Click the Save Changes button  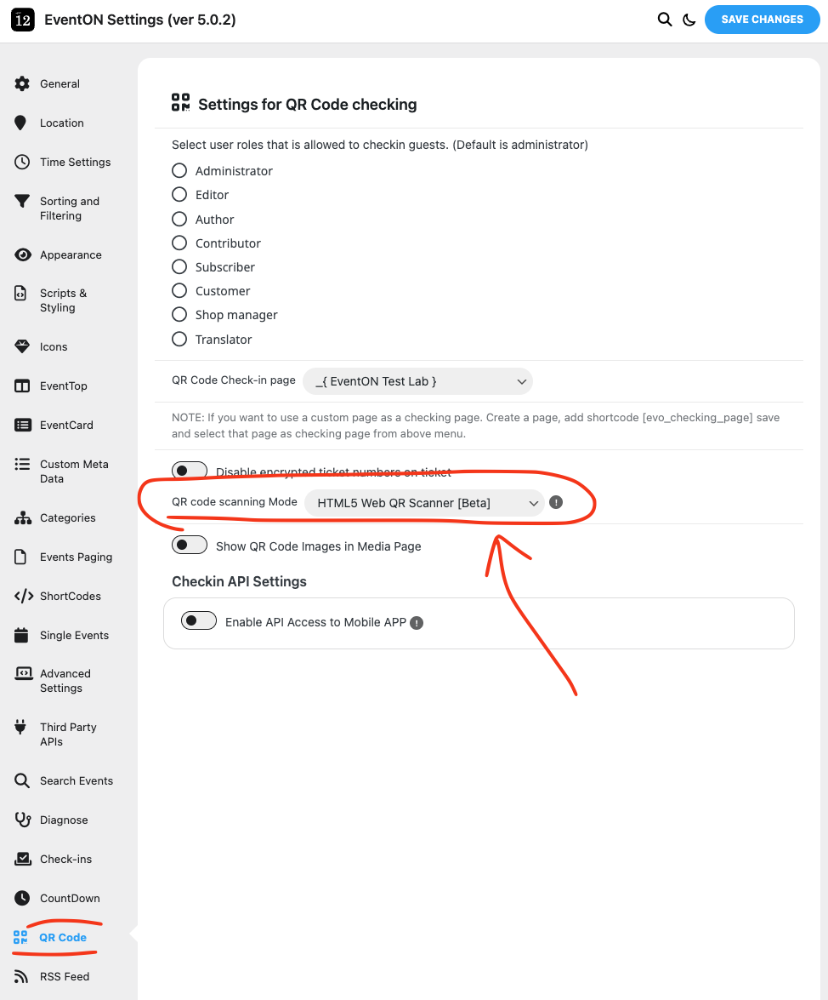[x=762, y=20]
